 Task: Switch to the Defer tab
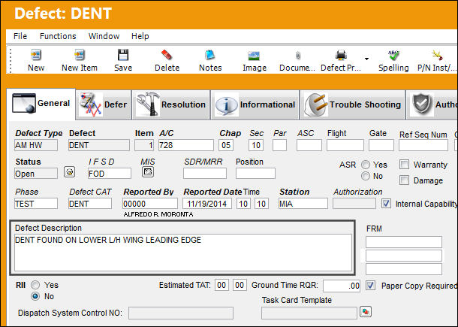click(x=104, y=104)
